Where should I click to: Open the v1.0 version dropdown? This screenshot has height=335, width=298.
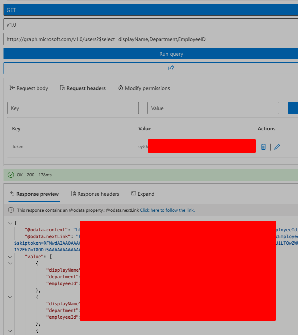tap(151, 24)
